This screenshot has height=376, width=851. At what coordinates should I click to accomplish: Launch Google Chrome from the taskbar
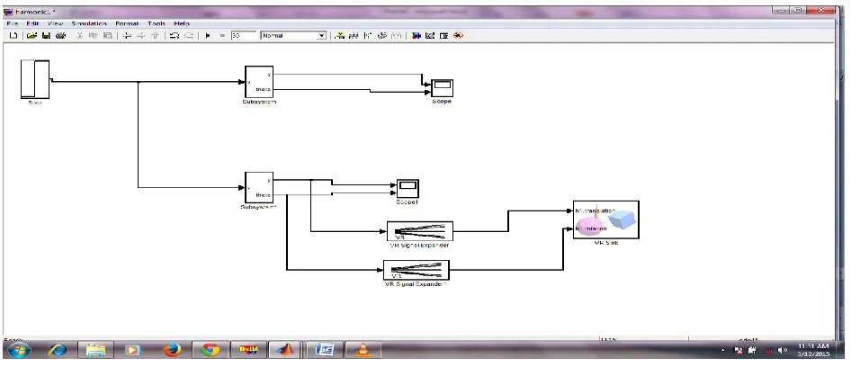pos(211,351)
